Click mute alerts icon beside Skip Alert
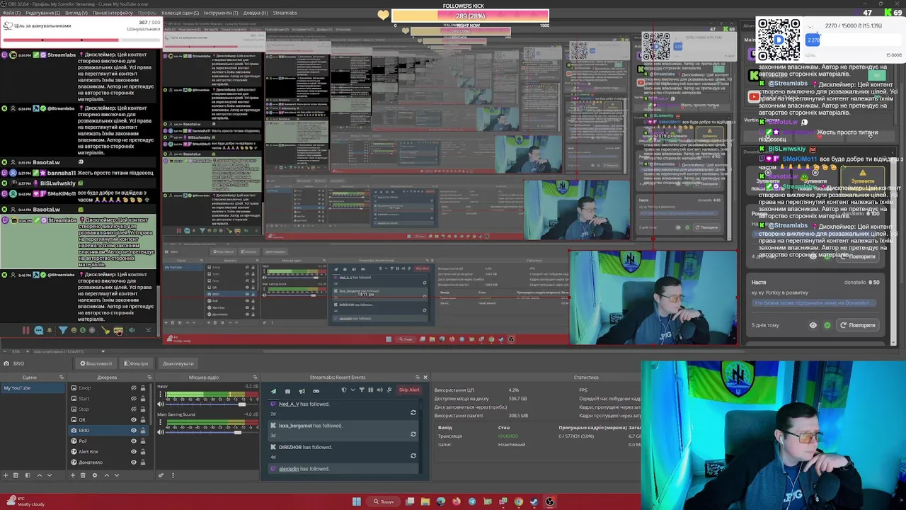 point(389,390)
